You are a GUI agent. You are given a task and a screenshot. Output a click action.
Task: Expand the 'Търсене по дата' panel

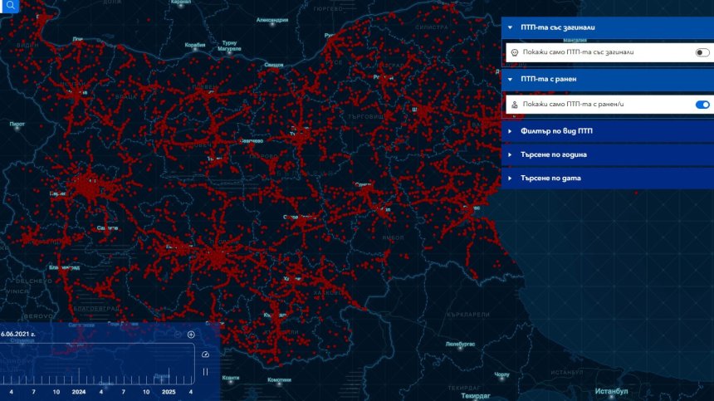pos(511,178)
